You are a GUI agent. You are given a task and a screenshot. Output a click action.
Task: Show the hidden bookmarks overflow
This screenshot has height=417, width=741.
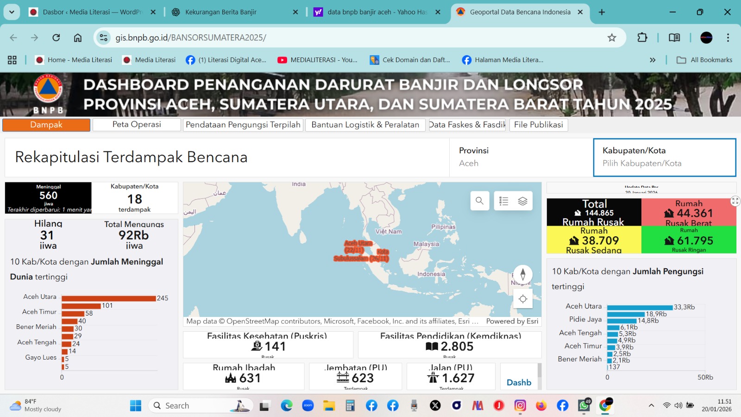[653, 60]
